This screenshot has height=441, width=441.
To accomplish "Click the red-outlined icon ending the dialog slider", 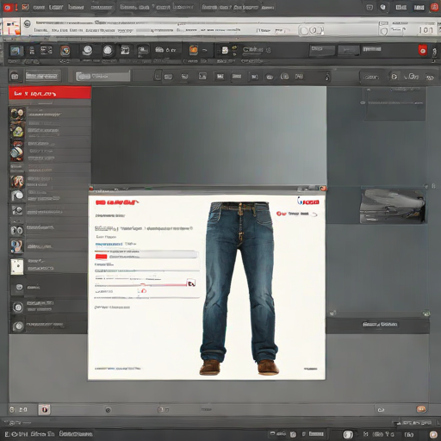I will [x=191, y=283].
